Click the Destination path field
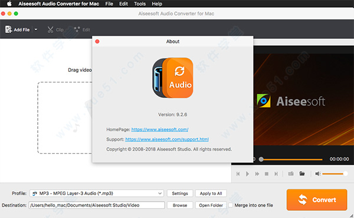 click(x=97, y=205)
